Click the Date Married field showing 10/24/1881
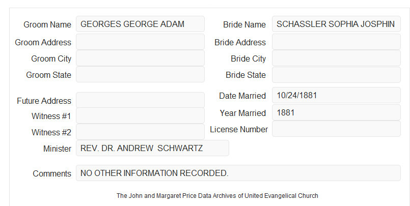 (x=336, y=95)
